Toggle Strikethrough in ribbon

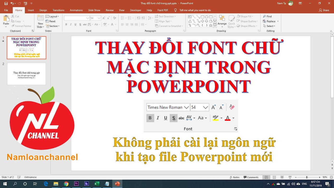(x=85, y=25)
